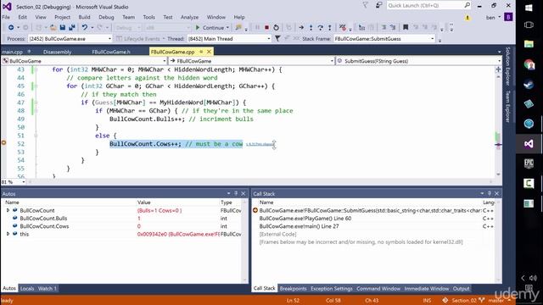Click the Step Into icon
This screenshot has height=305, width=543.
(x=311, y=27)
